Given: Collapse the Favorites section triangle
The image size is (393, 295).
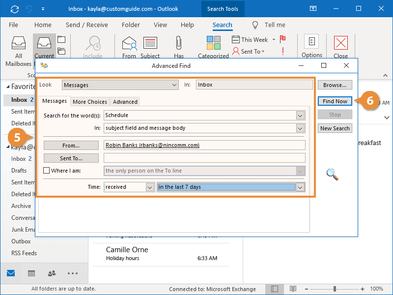Looking at the screenshot, I should point(8,87).
